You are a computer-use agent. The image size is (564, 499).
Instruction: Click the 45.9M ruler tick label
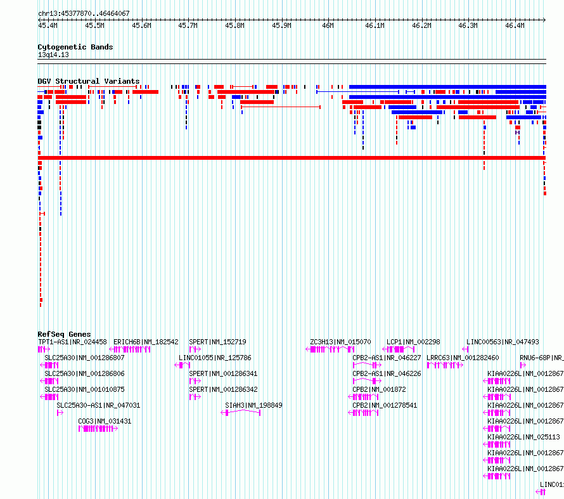[281, 25]
